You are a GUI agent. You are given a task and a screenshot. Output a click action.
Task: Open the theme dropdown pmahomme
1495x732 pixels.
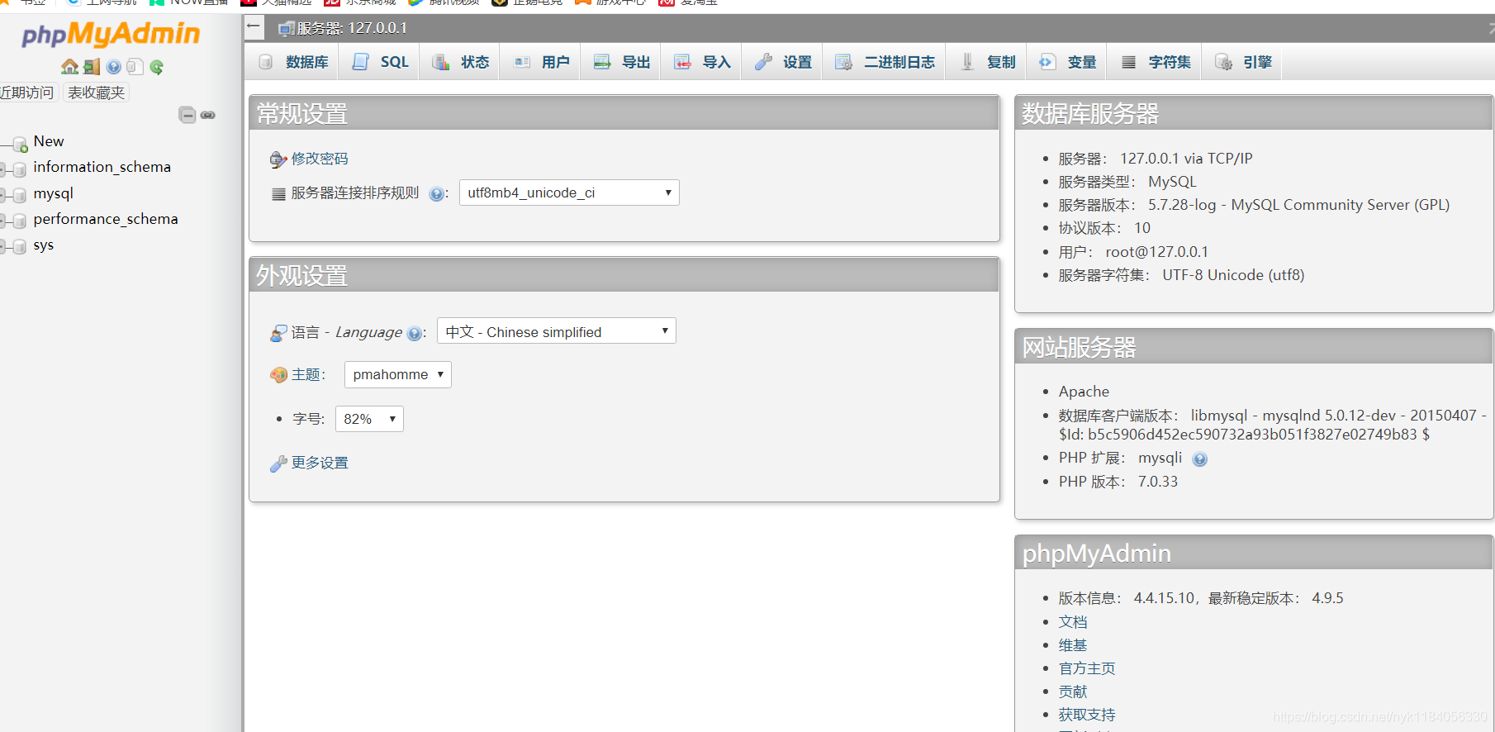pos(398,374)
